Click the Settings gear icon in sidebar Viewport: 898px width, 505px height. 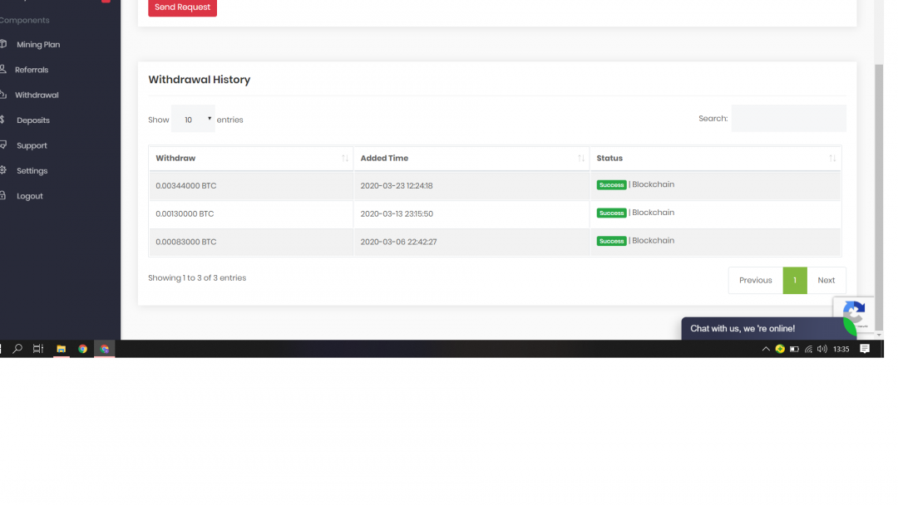[3, 170]
